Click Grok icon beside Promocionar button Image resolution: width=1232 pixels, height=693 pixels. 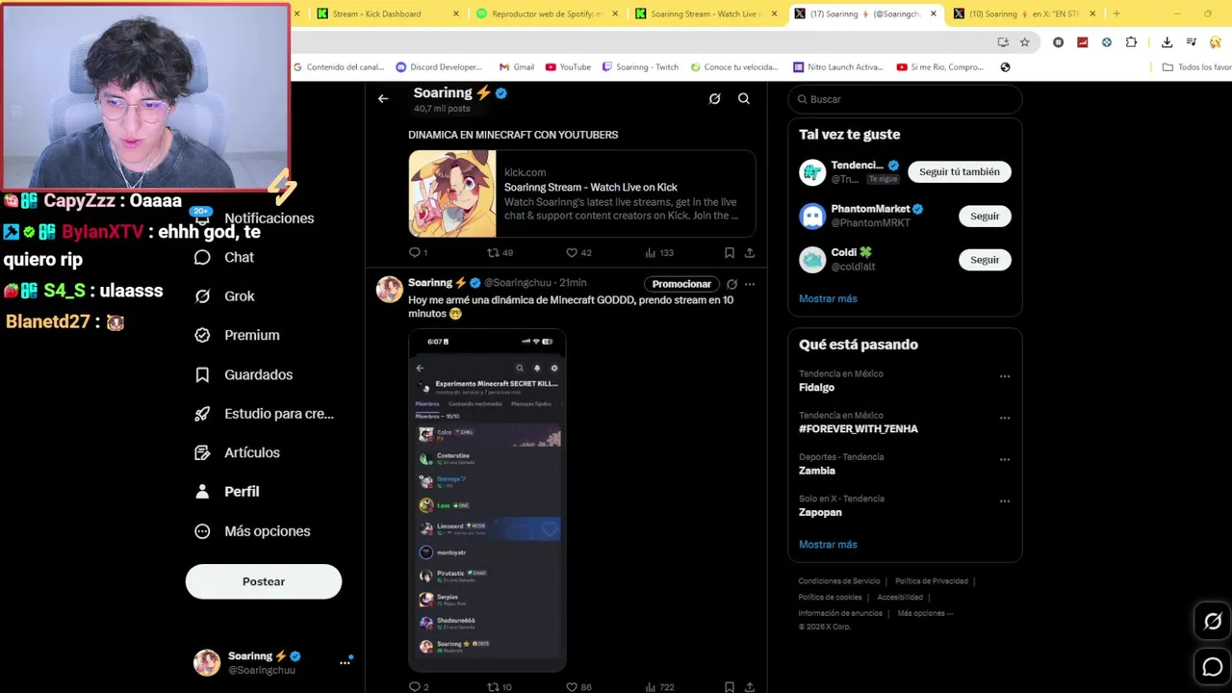pyautogui.click(x=731, y=284)
